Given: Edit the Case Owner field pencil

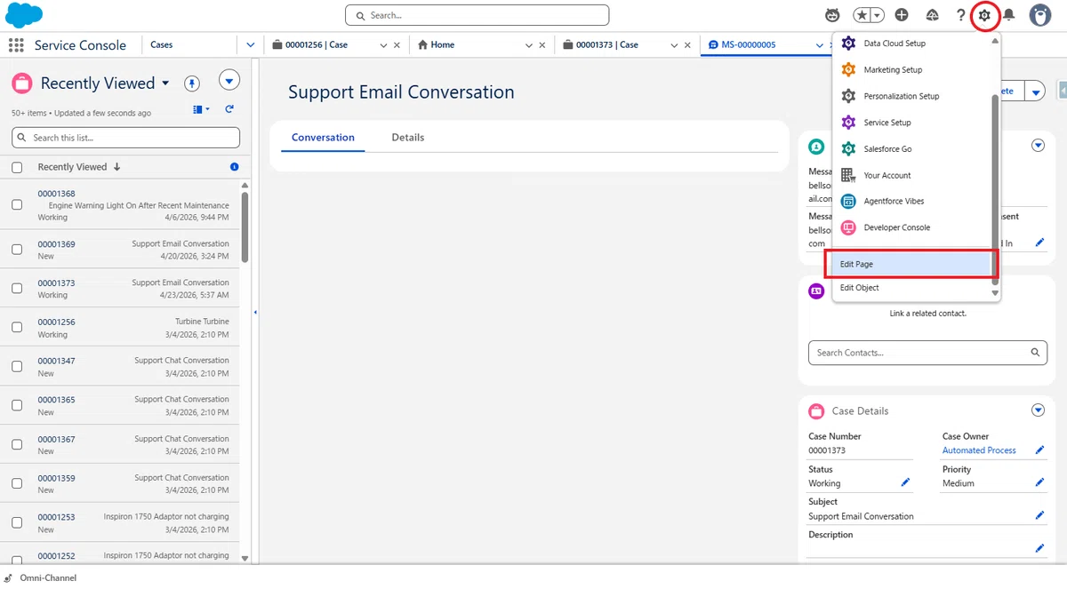Looking at the screenshot, I should [x=1039, y=450].
